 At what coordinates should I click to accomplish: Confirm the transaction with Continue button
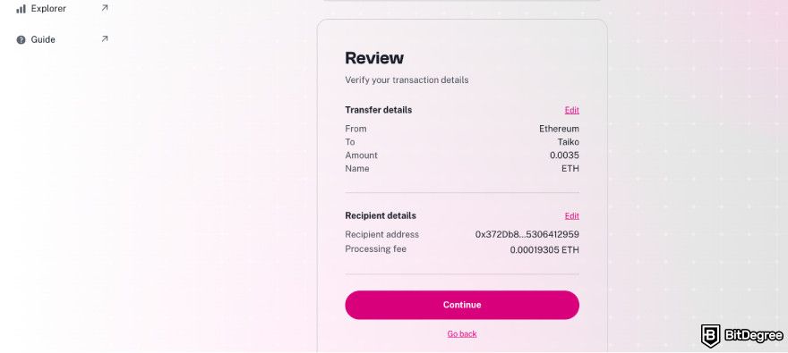462,305
